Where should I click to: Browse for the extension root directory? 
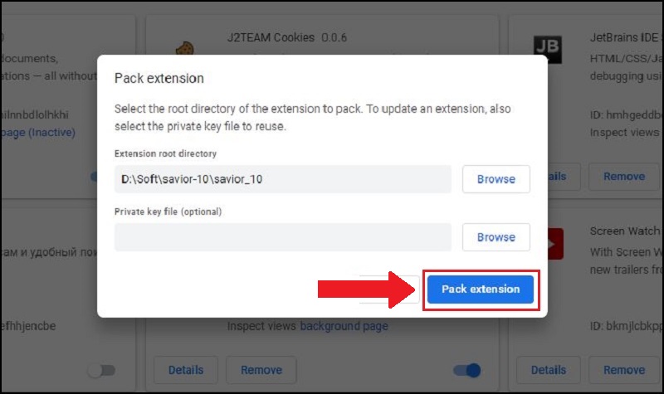click(496, 179)
